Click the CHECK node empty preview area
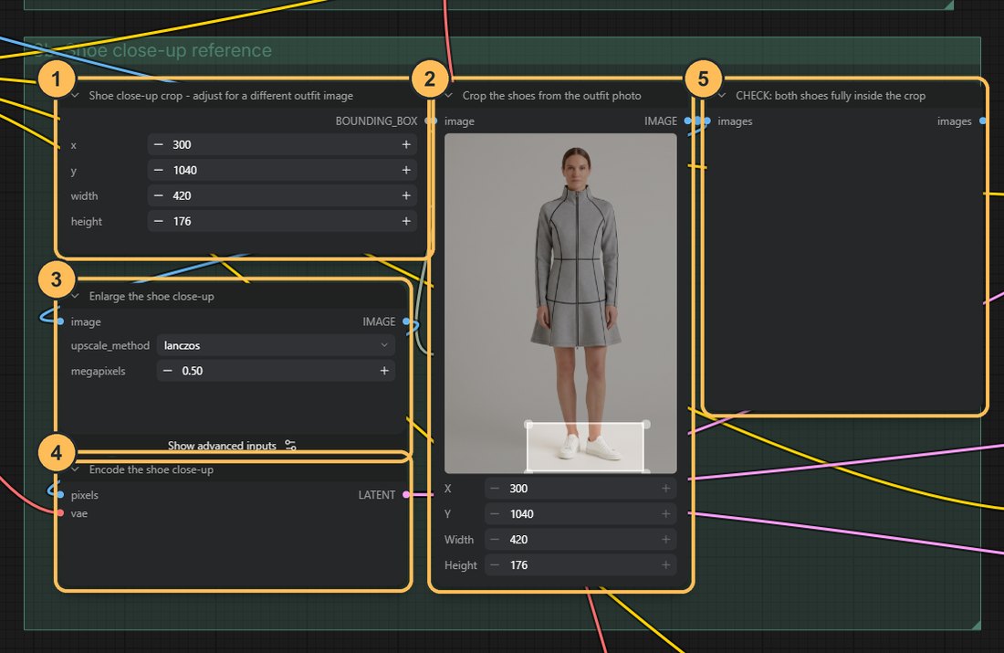This screenshot has height=653, width=1004. tap(843, 269)
